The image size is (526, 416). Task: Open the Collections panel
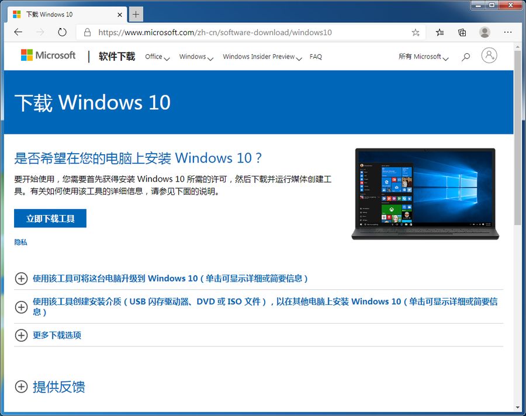[x=462, y=32]
